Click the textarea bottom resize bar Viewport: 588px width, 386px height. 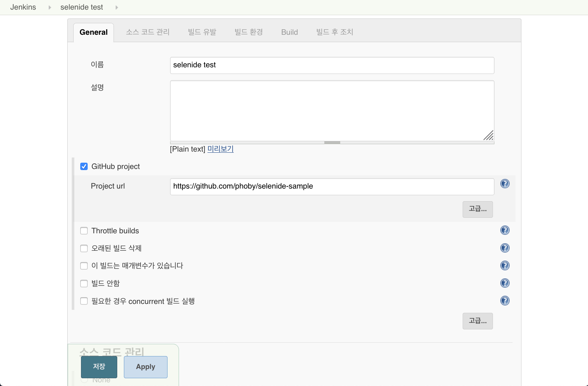332,143
